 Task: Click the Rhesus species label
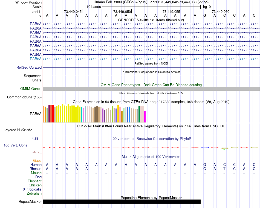pyautogui.click(x=36, y=169)
